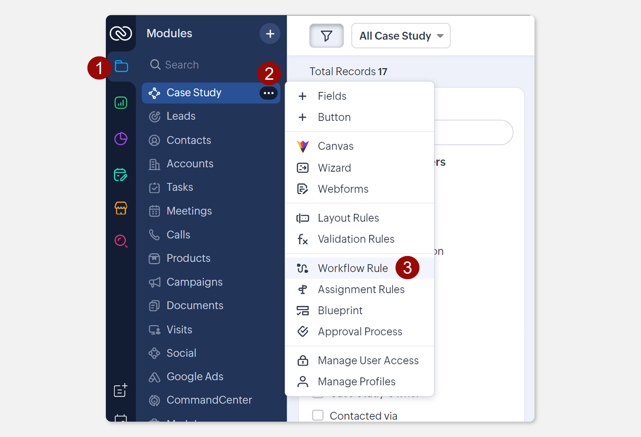Open the purple Analytics pie icon
The width and height of the screenshot is (641, 437).
(x=121, y=139)
